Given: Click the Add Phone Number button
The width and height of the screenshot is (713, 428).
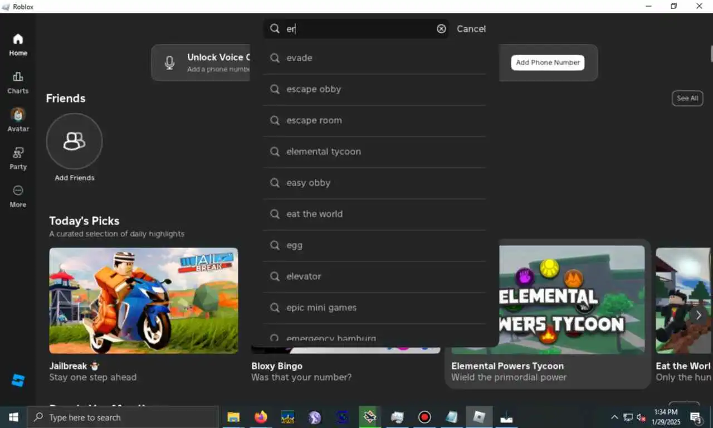Looking at the screenshot, I should 548,62.
